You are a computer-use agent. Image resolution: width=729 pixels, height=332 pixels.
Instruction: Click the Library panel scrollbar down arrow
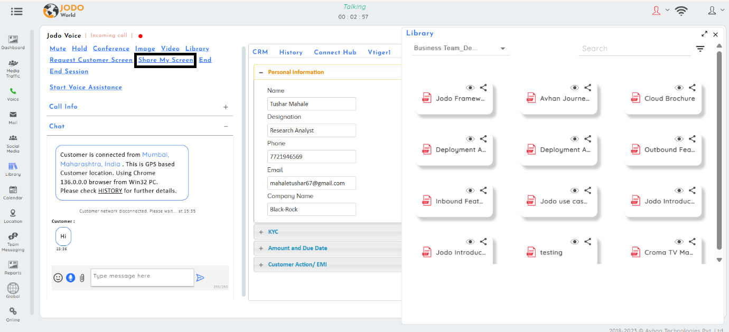(x=719, y=260)
